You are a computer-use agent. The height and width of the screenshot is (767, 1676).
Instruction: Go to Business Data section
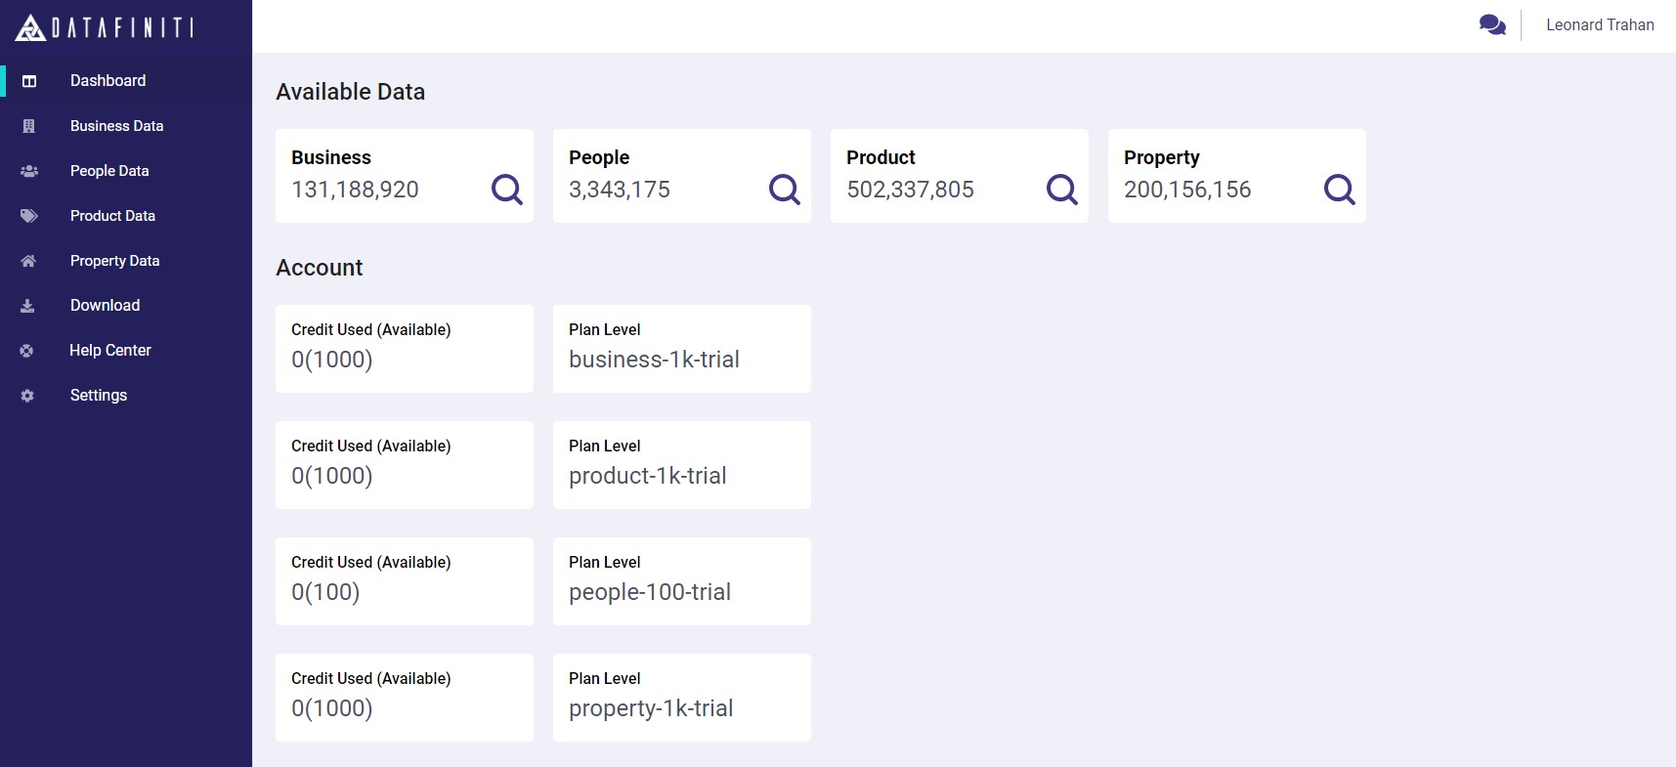point(116,126)
